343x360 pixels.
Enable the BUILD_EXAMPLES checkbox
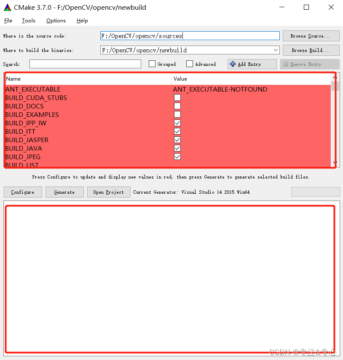point(177,114)
